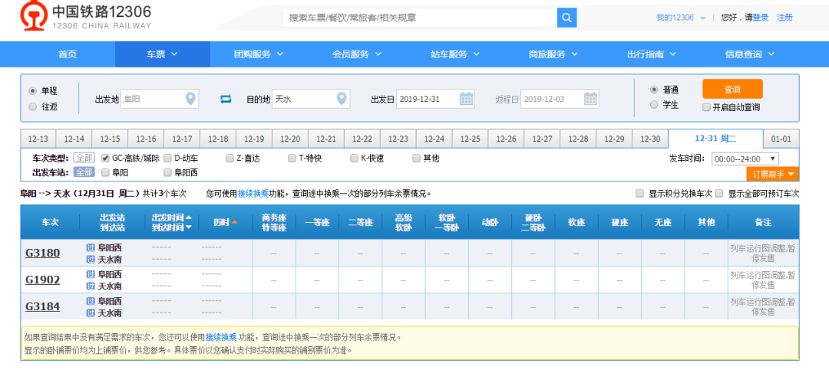Click the 目的地 input showing 天水
Image resolution: width=829 pixels, height=373 pixels.
pyautogui.click(x=311, y=99)
